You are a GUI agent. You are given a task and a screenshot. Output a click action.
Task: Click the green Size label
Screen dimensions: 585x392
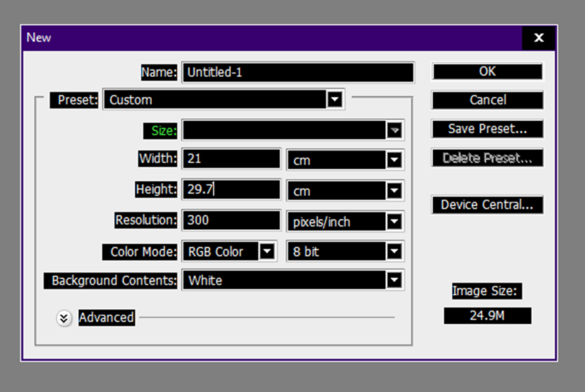pos(160,131)
